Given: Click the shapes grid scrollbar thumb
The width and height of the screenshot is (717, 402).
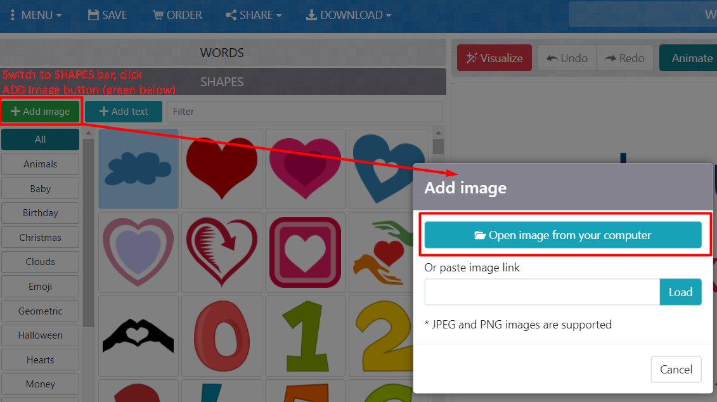Looking at the screenshot, I should 438,146.
